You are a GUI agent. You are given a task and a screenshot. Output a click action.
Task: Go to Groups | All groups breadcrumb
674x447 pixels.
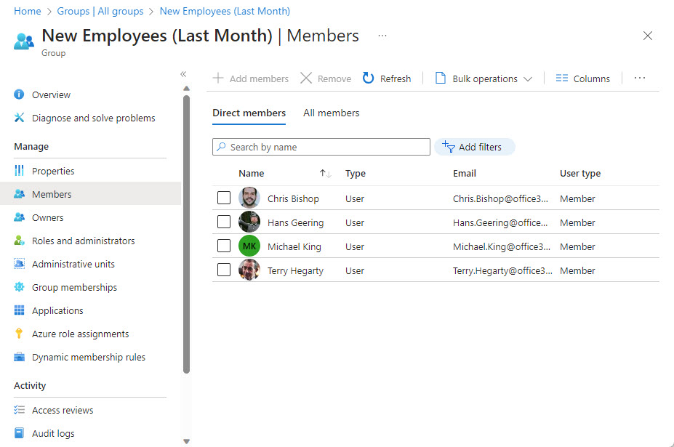point(100,11)
